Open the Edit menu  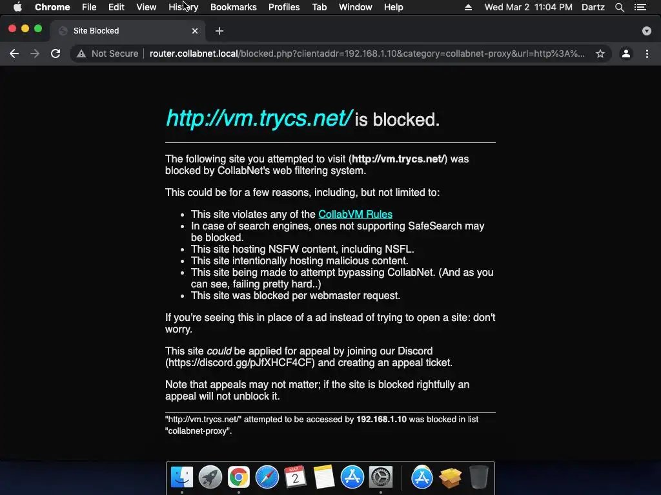(116, 7)
